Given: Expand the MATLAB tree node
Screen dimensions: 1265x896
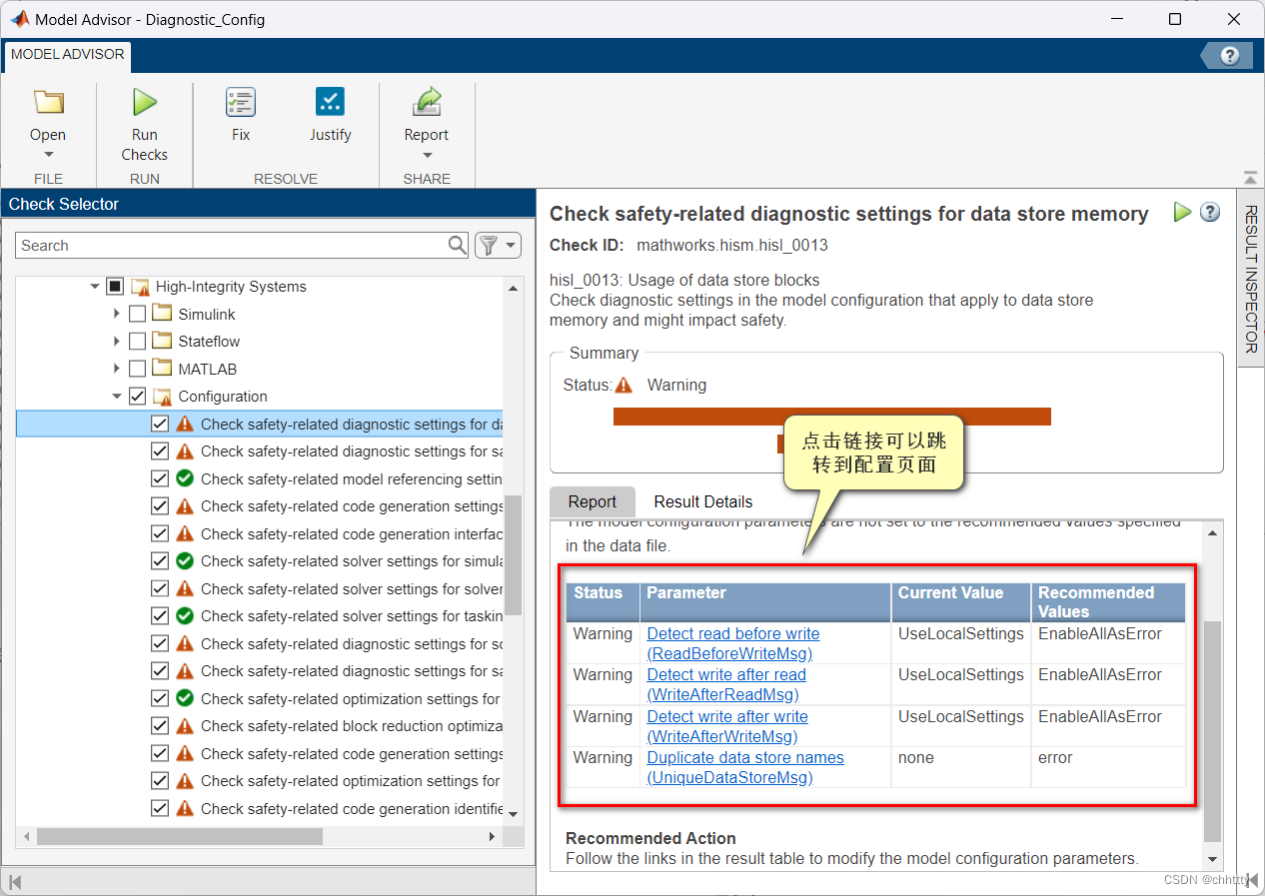Looking at the screenshot, I should click(x=118, y=369).
